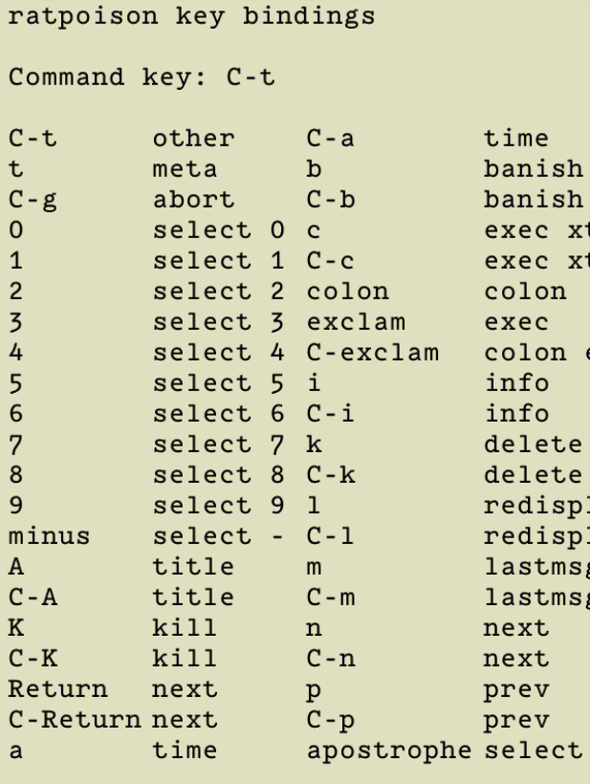Screen dimensions: 590x784
Task: Click the 'kill' command beside K
Action: coord(185,628)
